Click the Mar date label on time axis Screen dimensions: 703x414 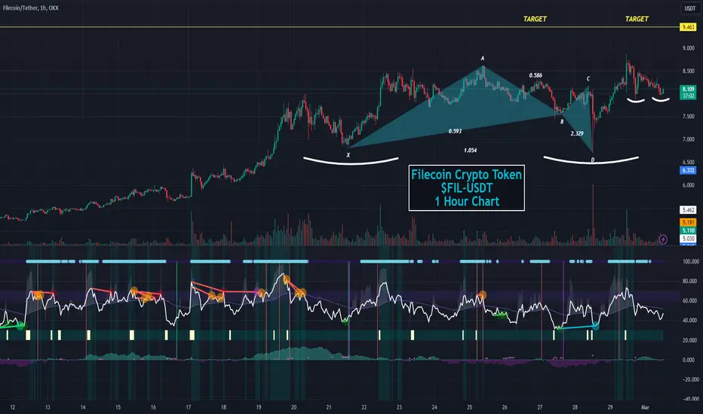645,407
